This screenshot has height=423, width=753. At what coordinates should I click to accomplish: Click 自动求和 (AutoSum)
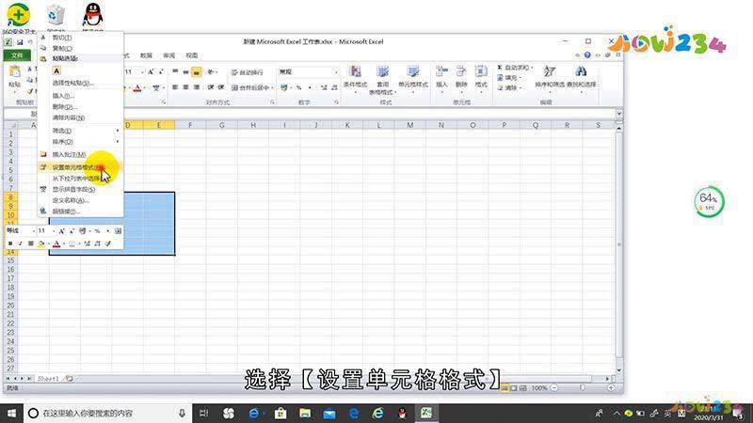pyautogui.click(x=515, y=68)
